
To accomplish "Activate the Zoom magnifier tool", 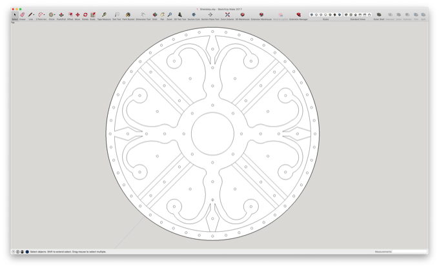I will 170,15.
